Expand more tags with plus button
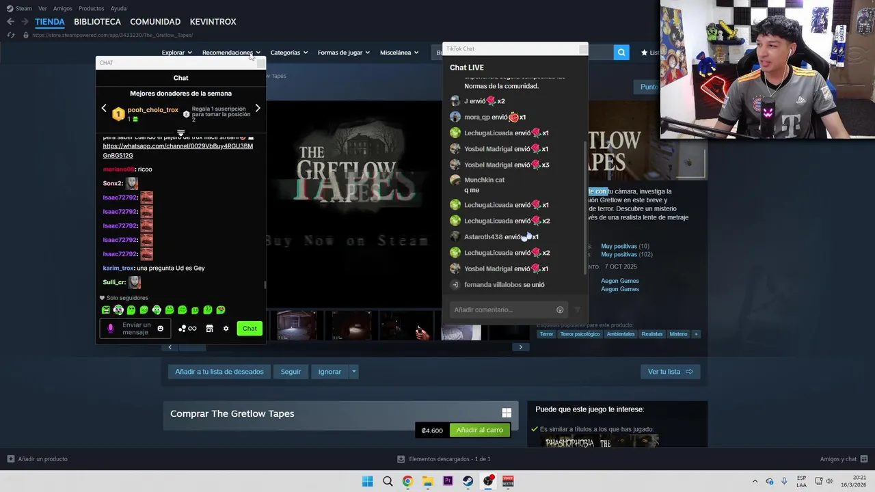This screenshot has height=492, width=875. click(x=696, y=334)
